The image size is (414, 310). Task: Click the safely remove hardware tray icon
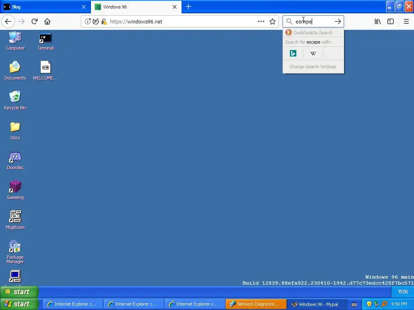pos(376,304)
